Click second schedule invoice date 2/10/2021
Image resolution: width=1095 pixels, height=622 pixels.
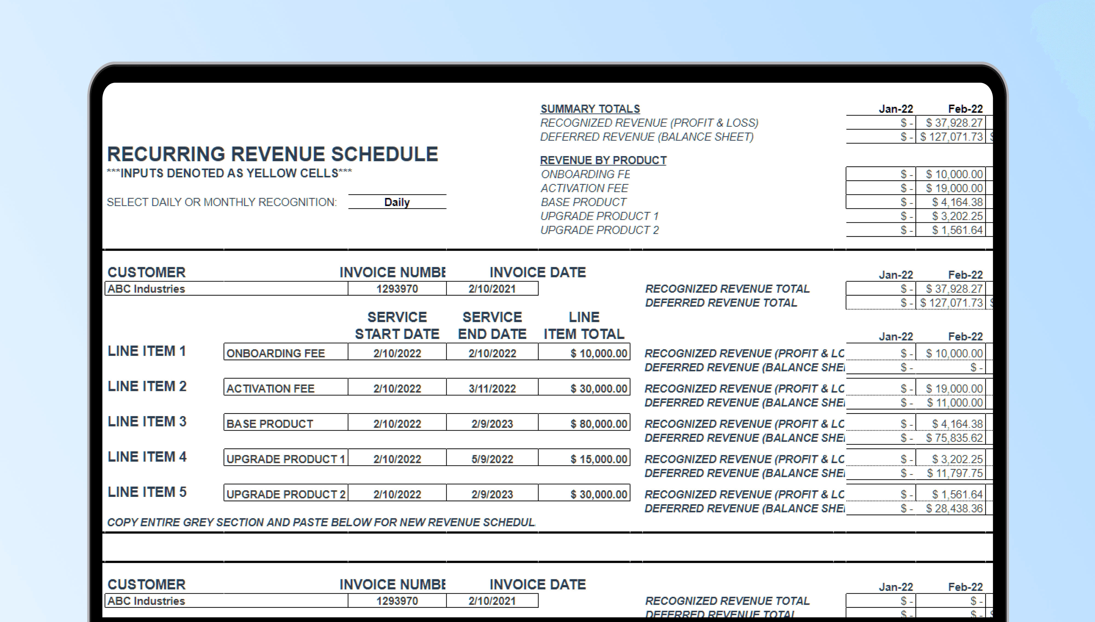point(492,601)
